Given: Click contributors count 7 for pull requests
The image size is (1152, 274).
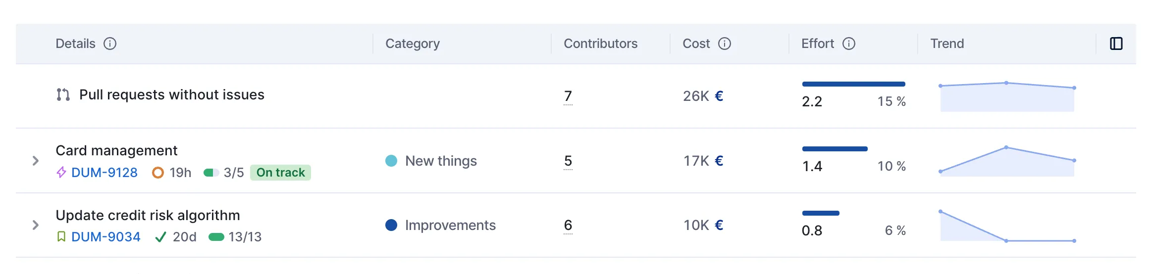Looking at the screenshot, I should pos(568,96).
